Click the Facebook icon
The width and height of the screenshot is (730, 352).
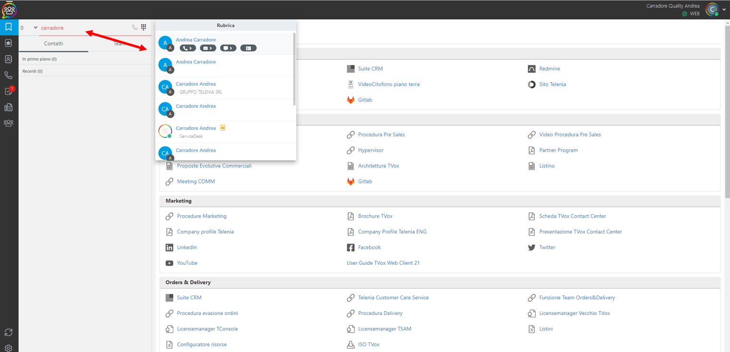[351, 247]
